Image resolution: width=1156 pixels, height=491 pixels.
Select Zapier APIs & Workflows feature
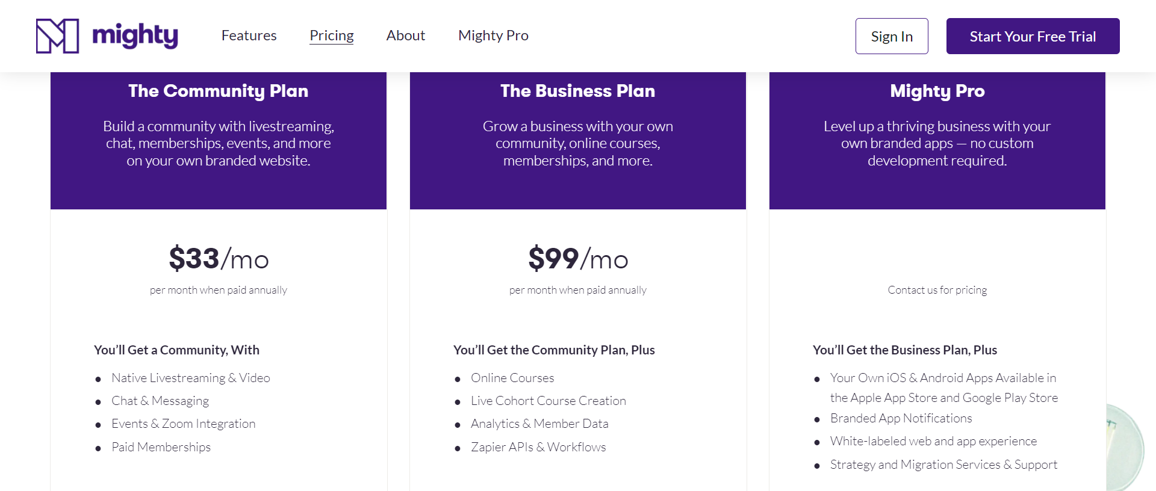538,446
